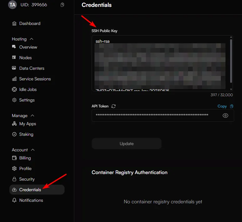Copy the UID with the clipboard icon
This screenshot has width=242, height=222.
(x=62, y=5)
